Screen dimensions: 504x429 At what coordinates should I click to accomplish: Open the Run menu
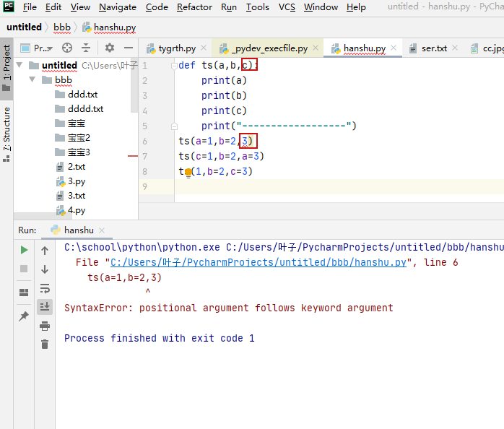(x=229, y=7)
